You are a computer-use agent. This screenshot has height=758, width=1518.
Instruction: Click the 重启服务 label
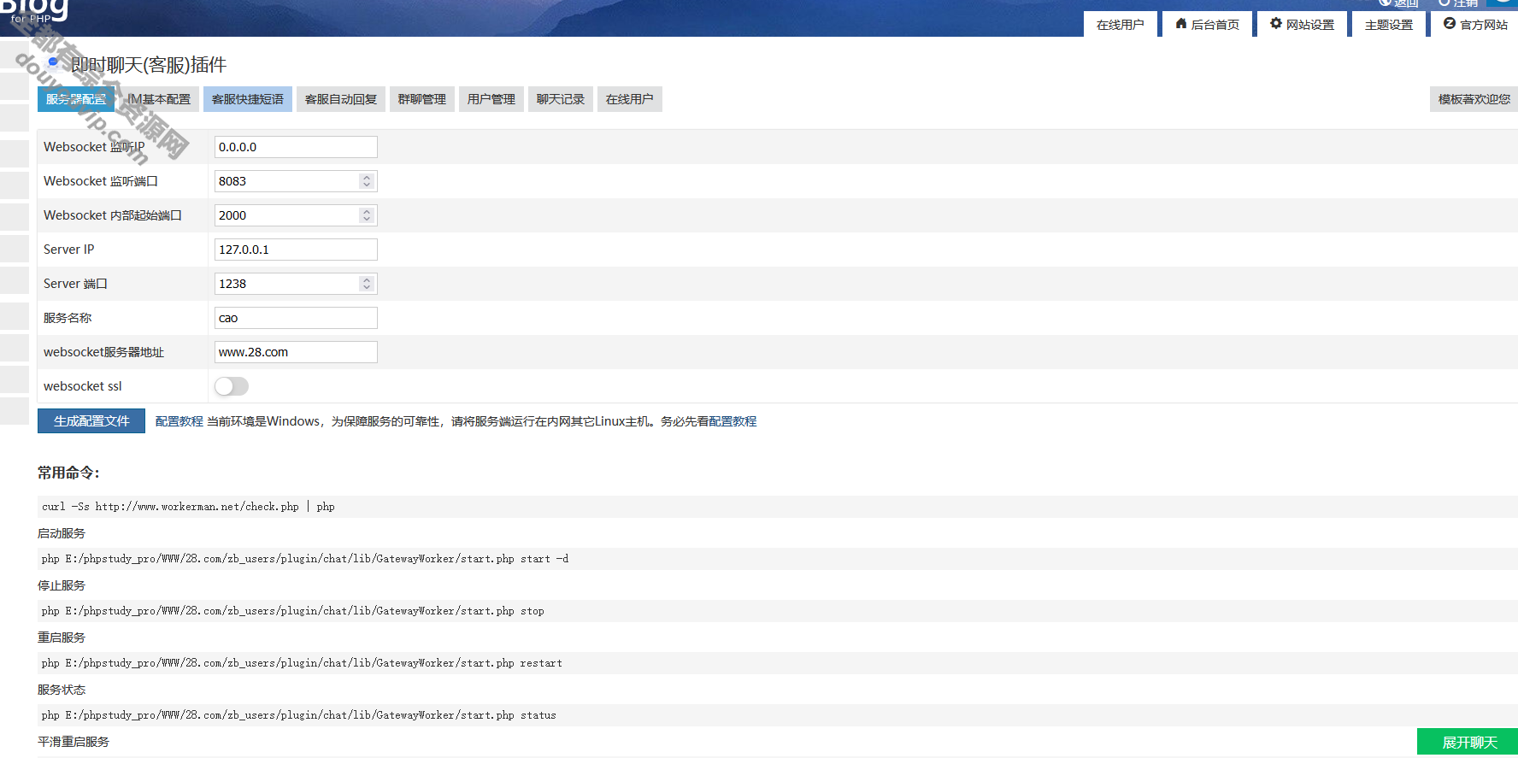click(x=62, y=638)
